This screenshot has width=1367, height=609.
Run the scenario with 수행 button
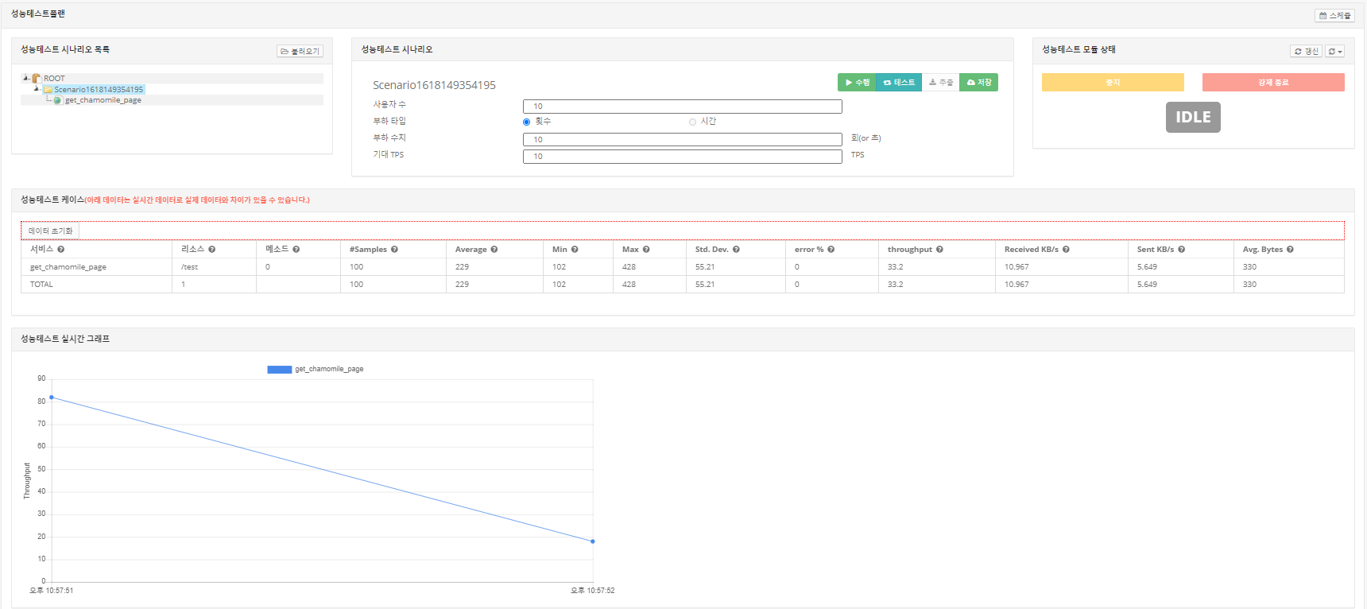point(857,83)
